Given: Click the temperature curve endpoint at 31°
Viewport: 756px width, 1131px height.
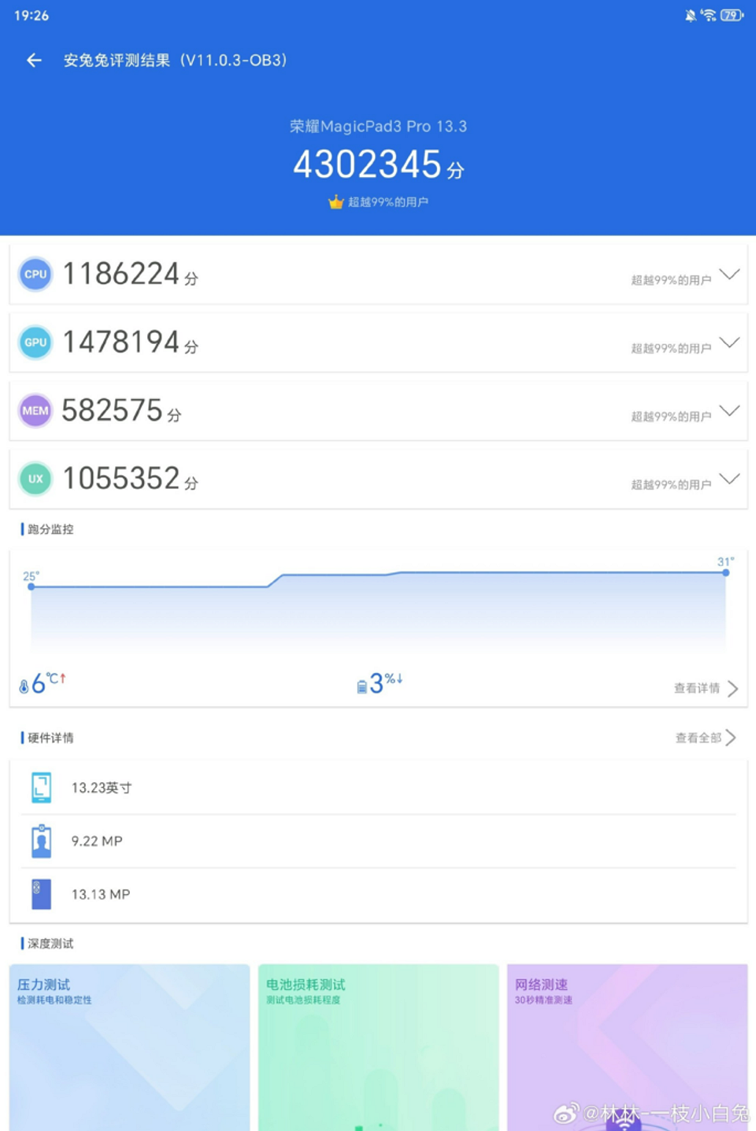Looking at the screenshot, I should [x=725, y=573].
